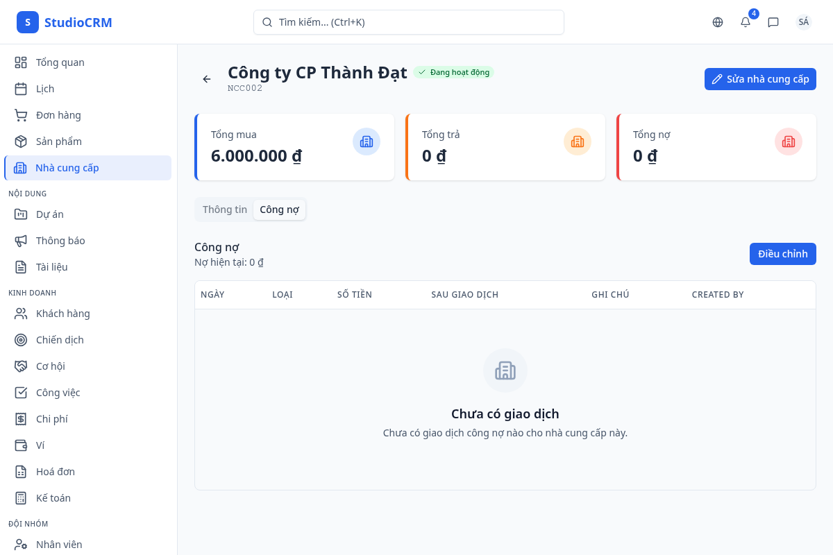Open the SÁ user avatar menu
Screen dimensions: 833x555
(x=804, y=22)
